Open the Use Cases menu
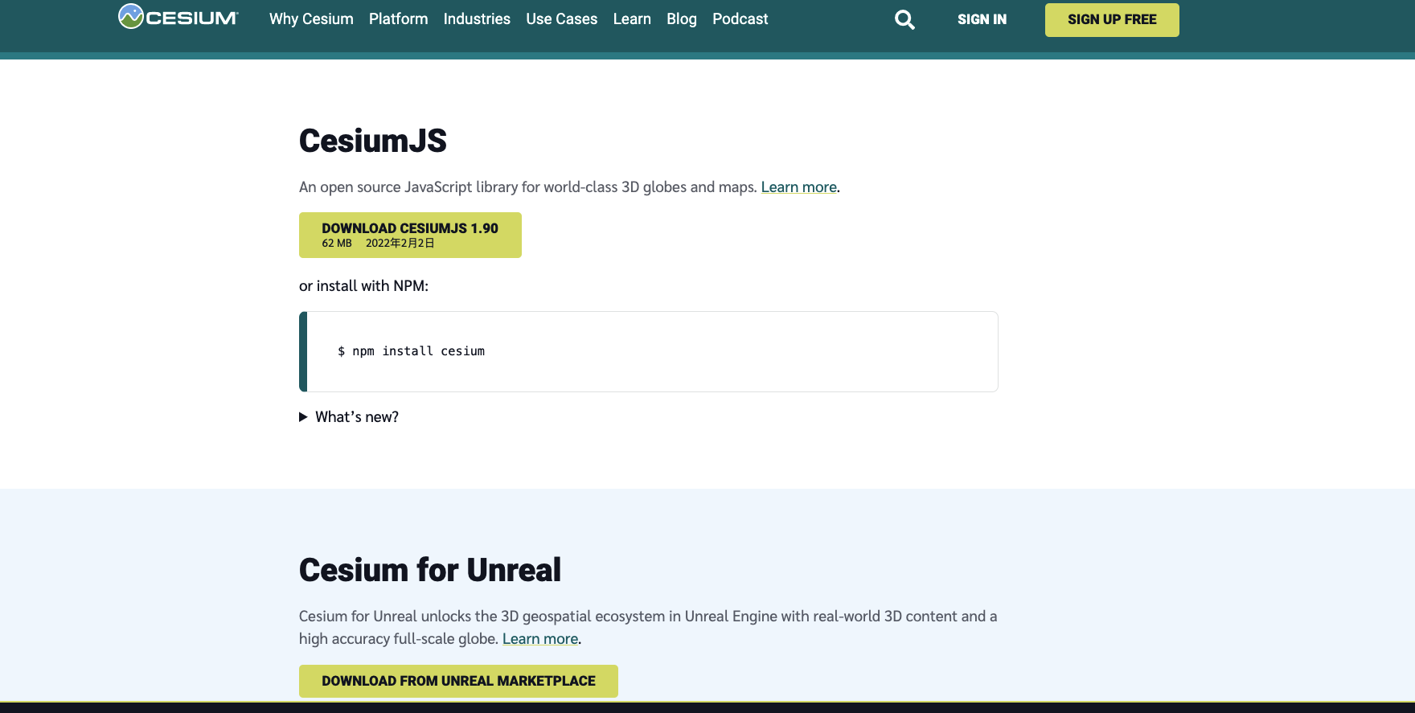Image resolution: width=1415 pixels, height=713 pixels. (561, 18)
